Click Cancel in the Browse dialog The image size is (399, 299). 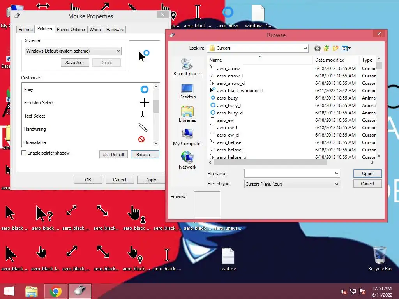click(x=367, y=184)
